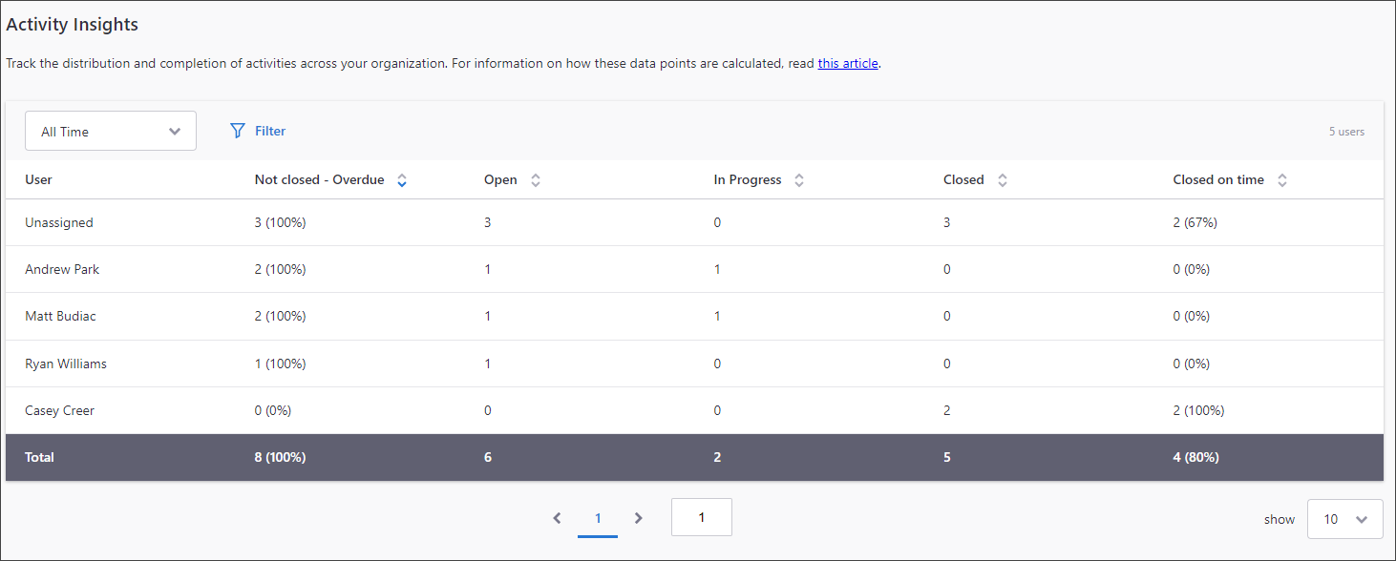The image size is (1396, 561).
Task: Click Matt Budiac's In Progress count
Action: 717,316
